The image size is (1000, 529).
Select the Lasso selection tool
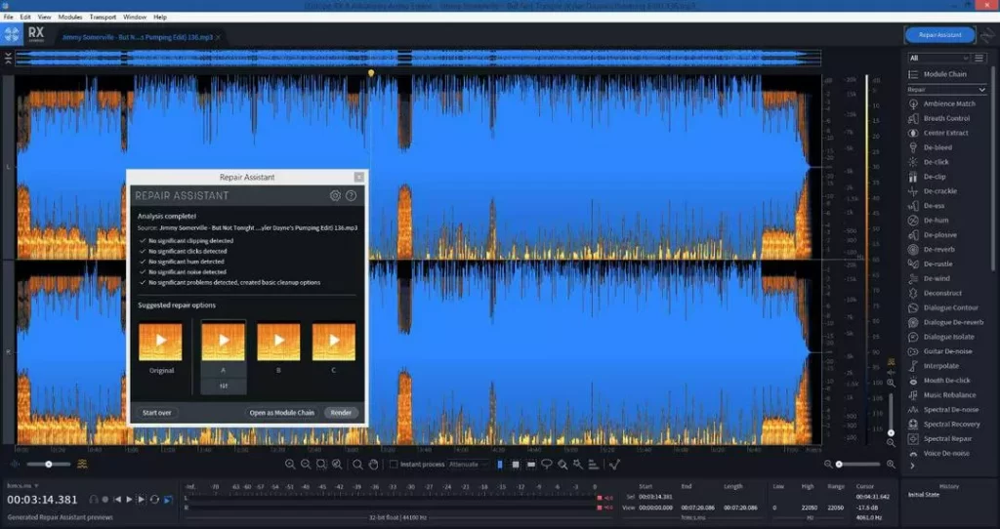pyautogui.click(x=547, y=465)
